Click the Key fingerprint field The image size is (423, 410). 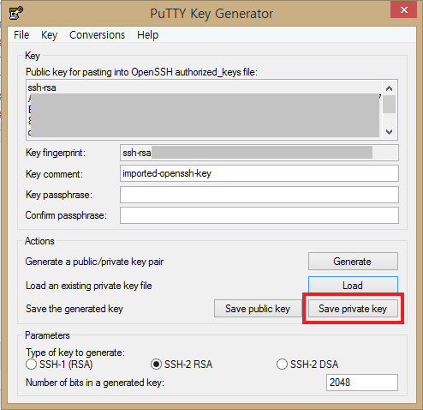click(259, 153)
